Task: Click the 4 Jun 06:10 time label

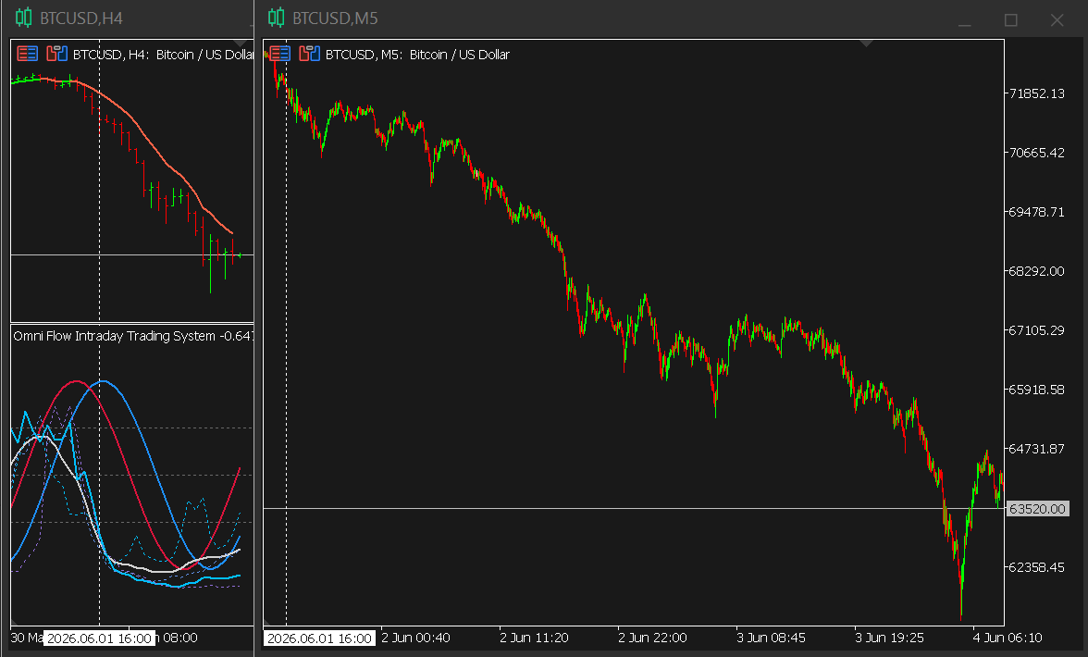Action: click(x=1008, y=638)
